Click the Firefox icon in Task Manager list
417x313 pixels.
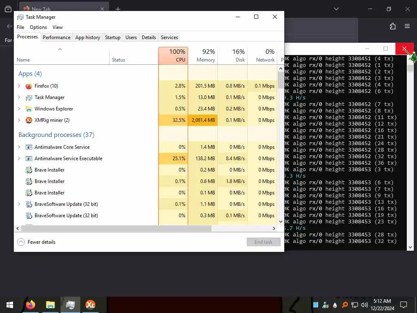(x=29, y=86)
